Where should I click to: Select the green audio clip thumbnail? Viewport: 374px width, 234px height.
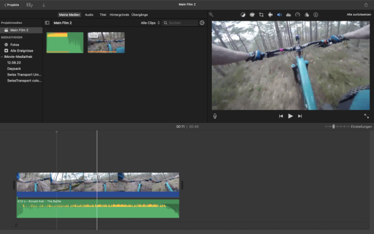coord(65,43)
